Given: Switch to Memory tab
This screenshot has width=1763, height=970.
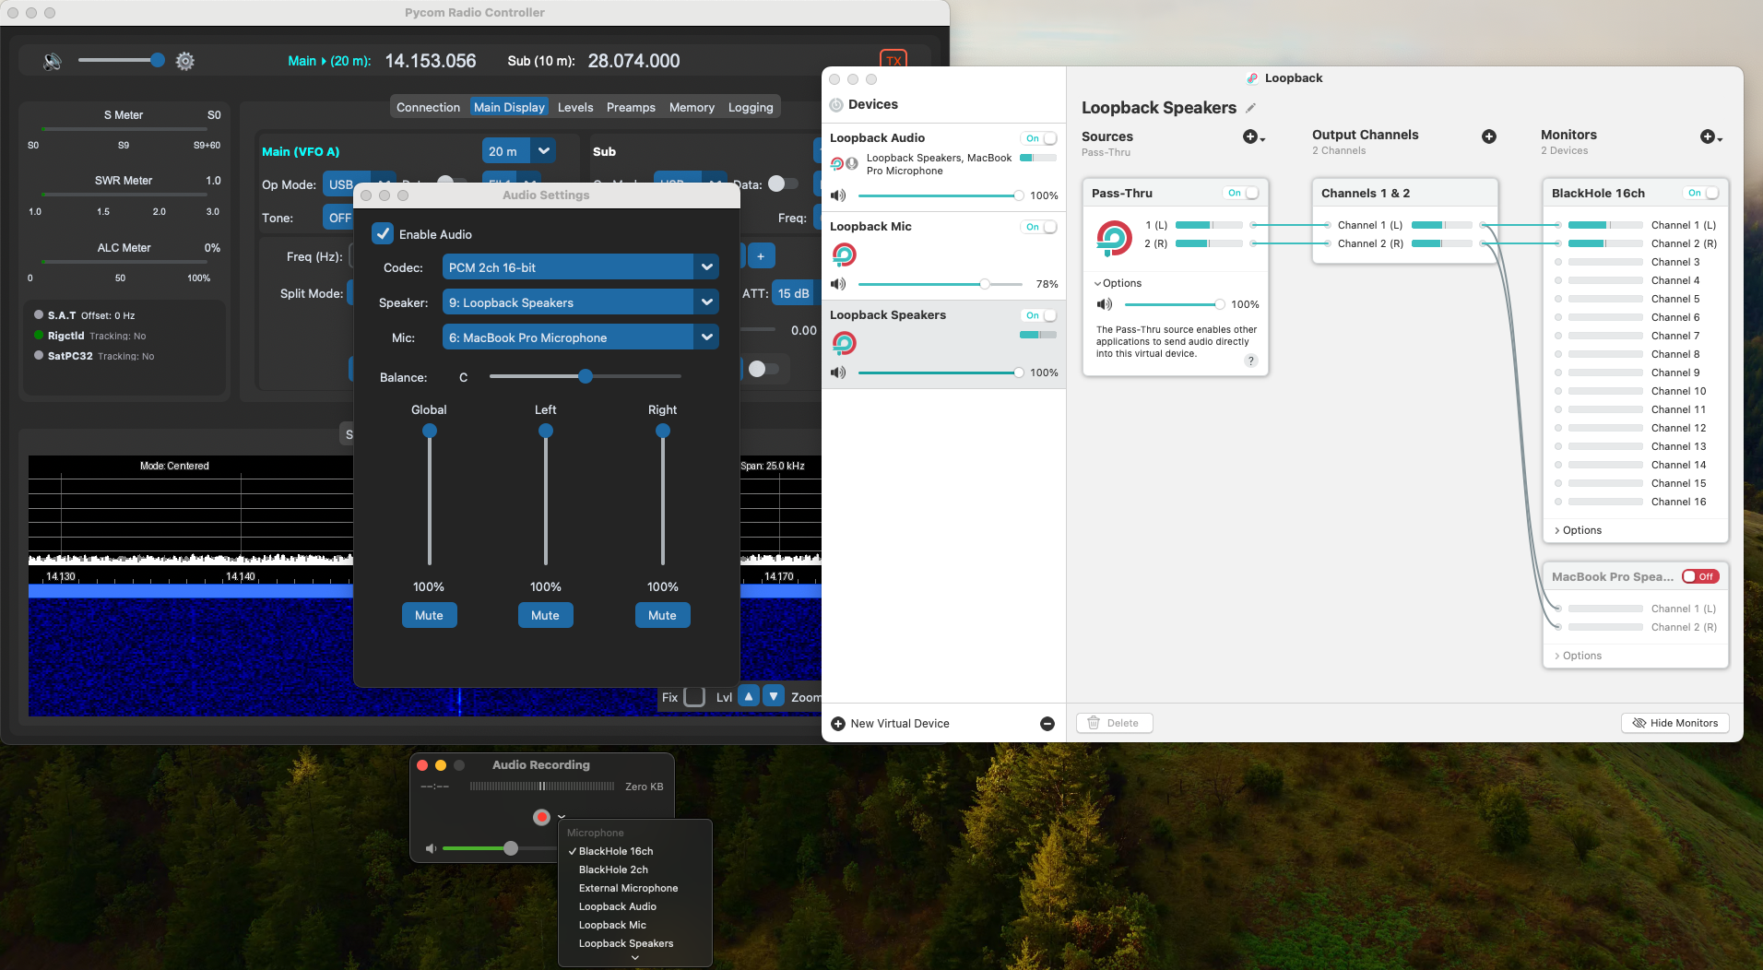Looking at the screenshot, I should tap(692, 107).
